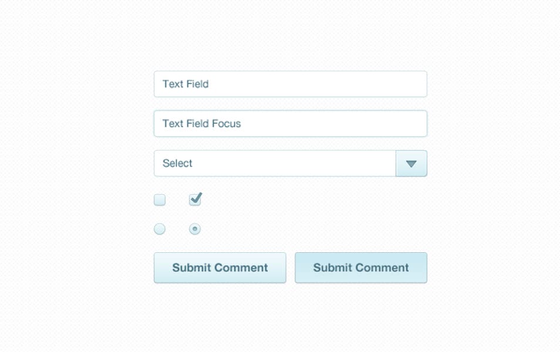Click the left Submit Comment button
The width and height of the screenshot is (560, 352).
220,268
